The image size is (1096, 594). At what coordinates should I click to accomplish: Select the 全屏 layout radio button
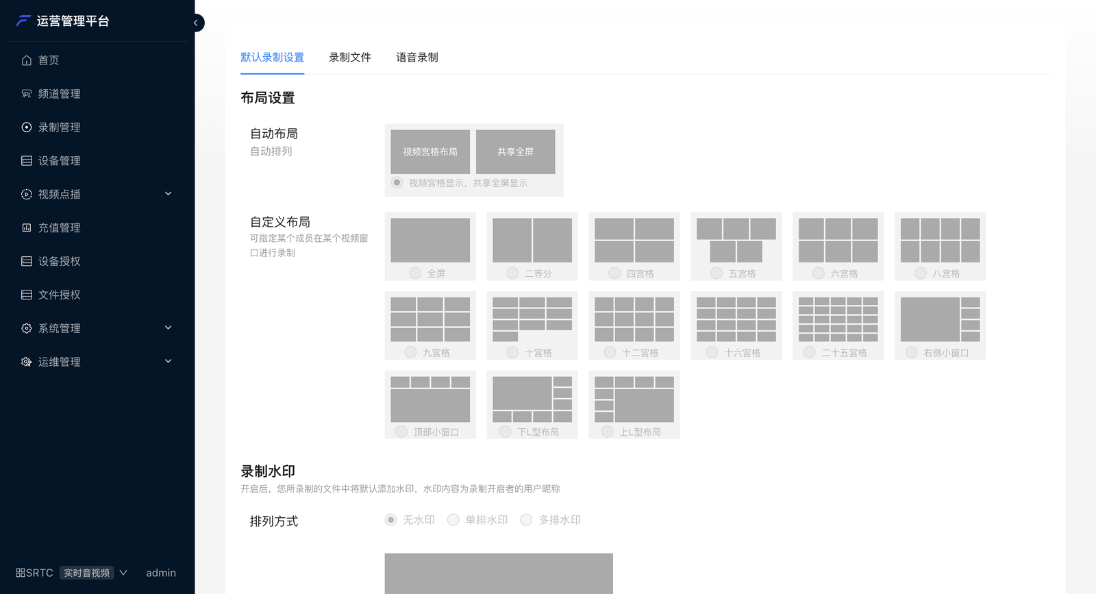[x=415, y=273]
